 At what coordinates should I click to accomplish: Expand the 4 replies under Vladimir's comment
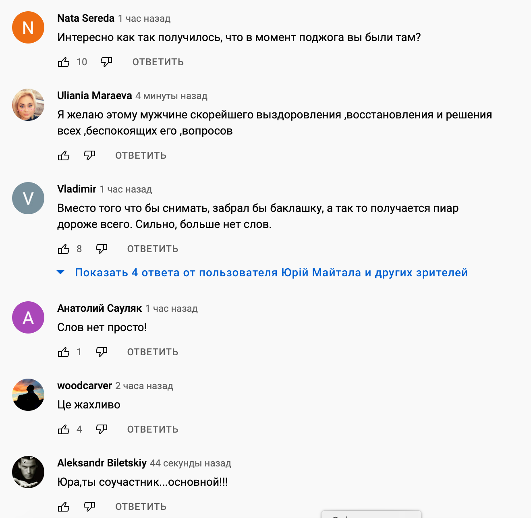pos(271,273)
